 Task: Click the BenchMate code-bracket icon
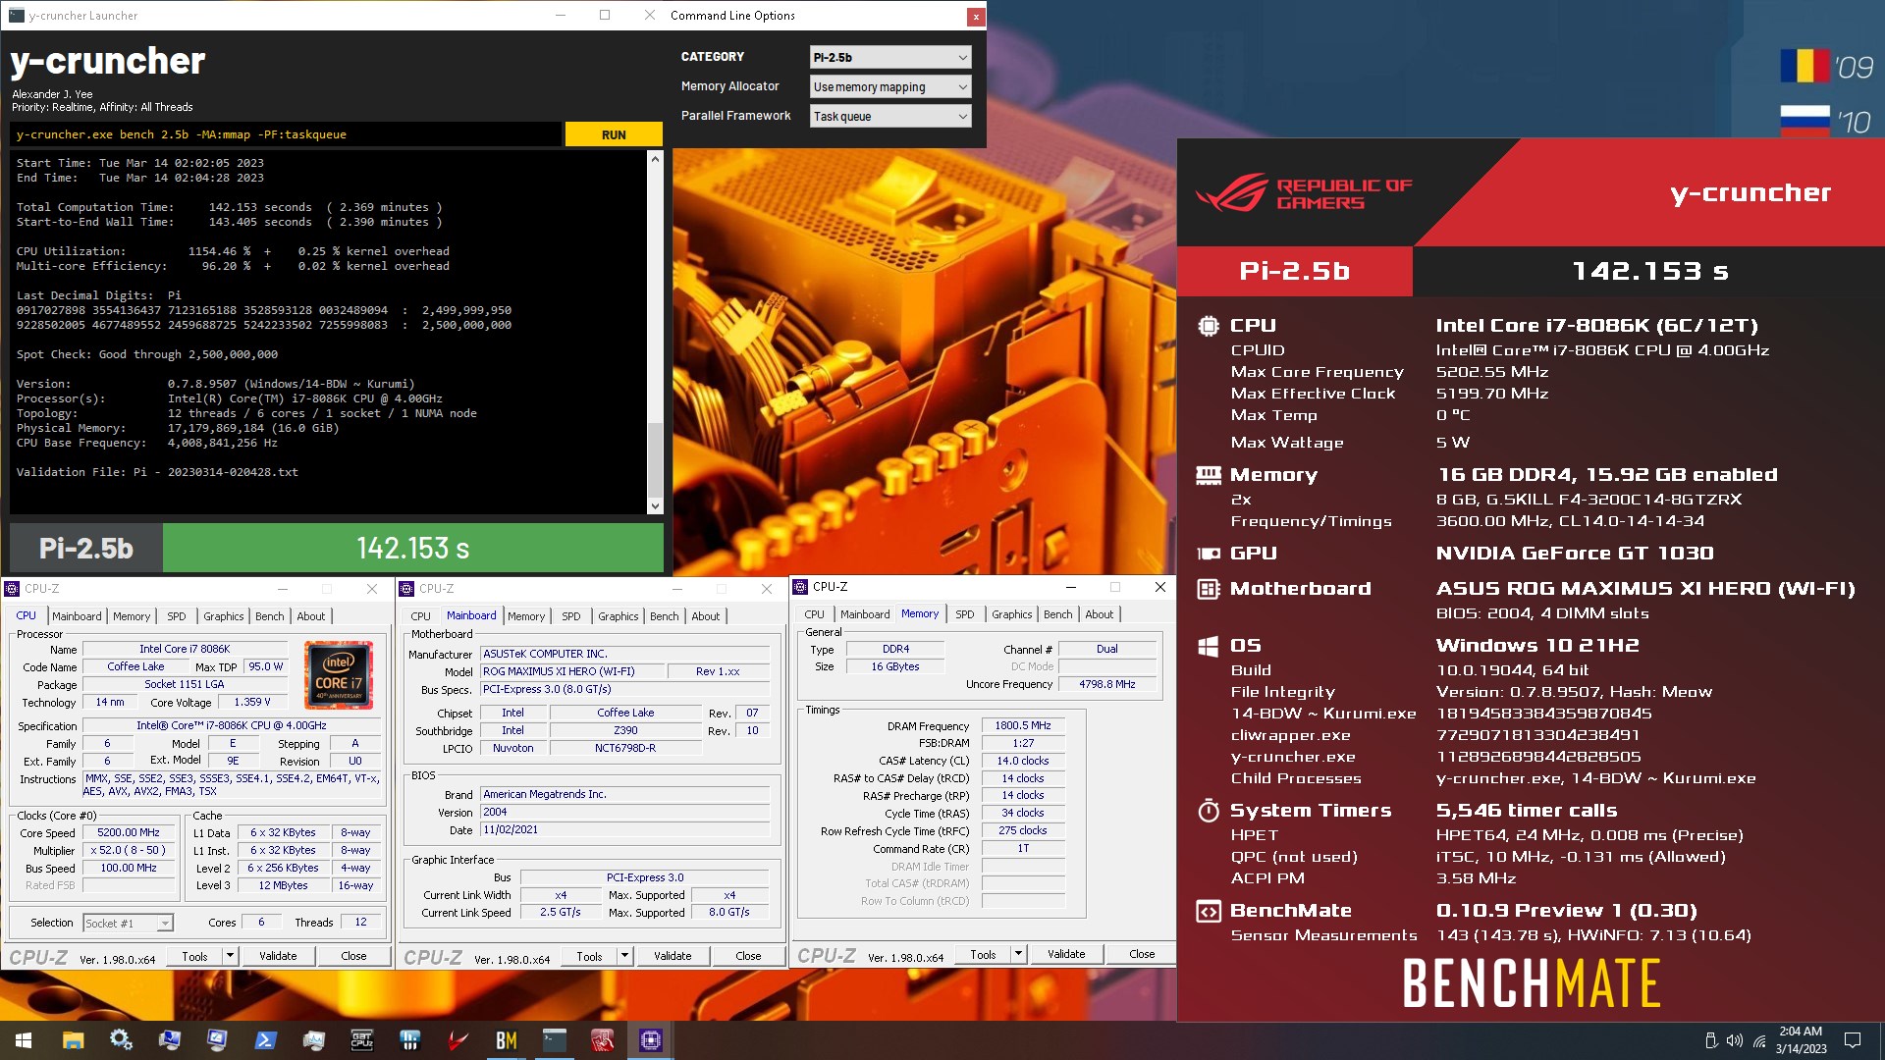(1208, 911)
